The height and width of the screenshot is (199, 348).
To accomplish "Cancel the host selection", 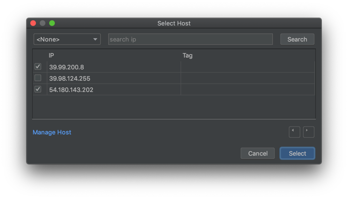I will click(x=257, y=153).
